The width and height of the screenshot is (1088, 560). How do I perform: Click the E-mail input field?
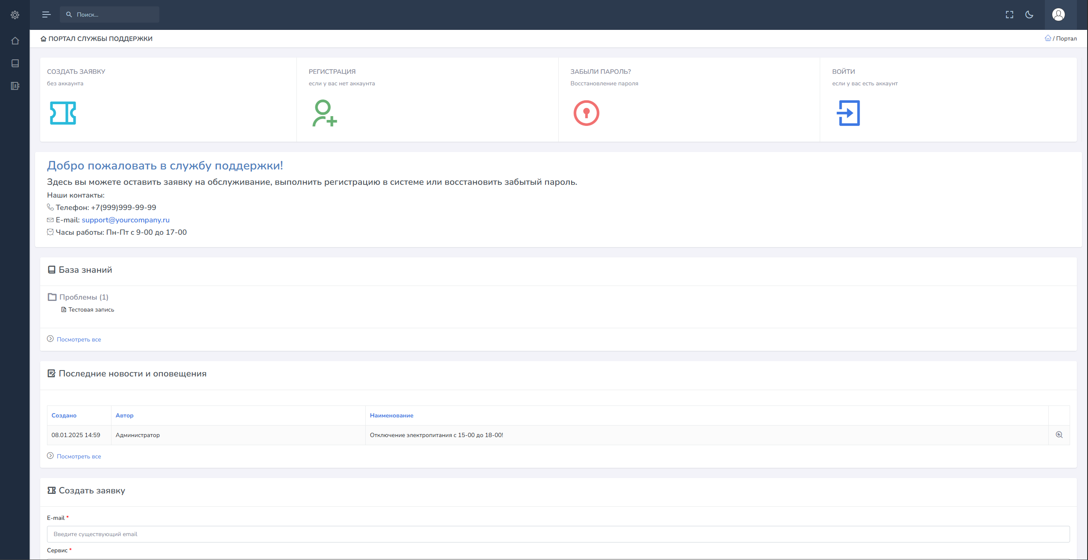click(x=558, y=534)
